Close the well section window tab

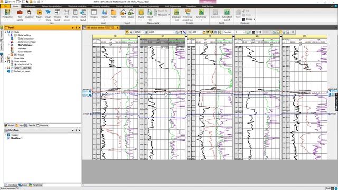click(x=118, y=27)
